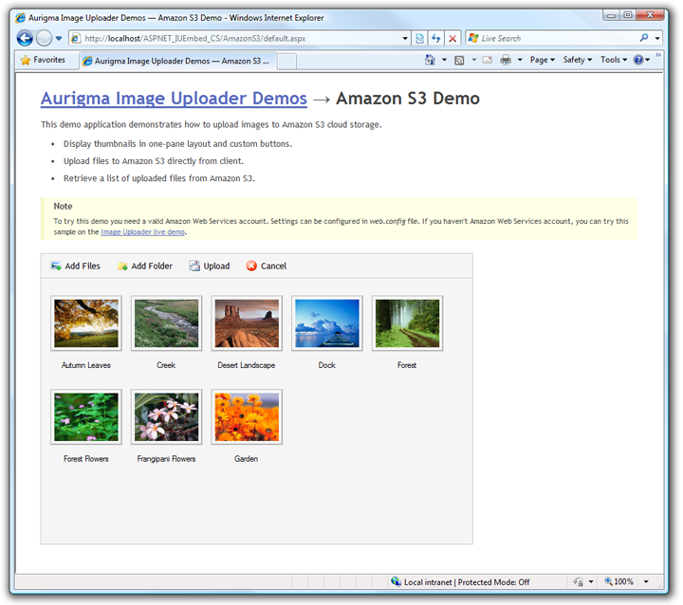Follow the Image Uploader live demo link
The image size is (683, 605).
142,232
